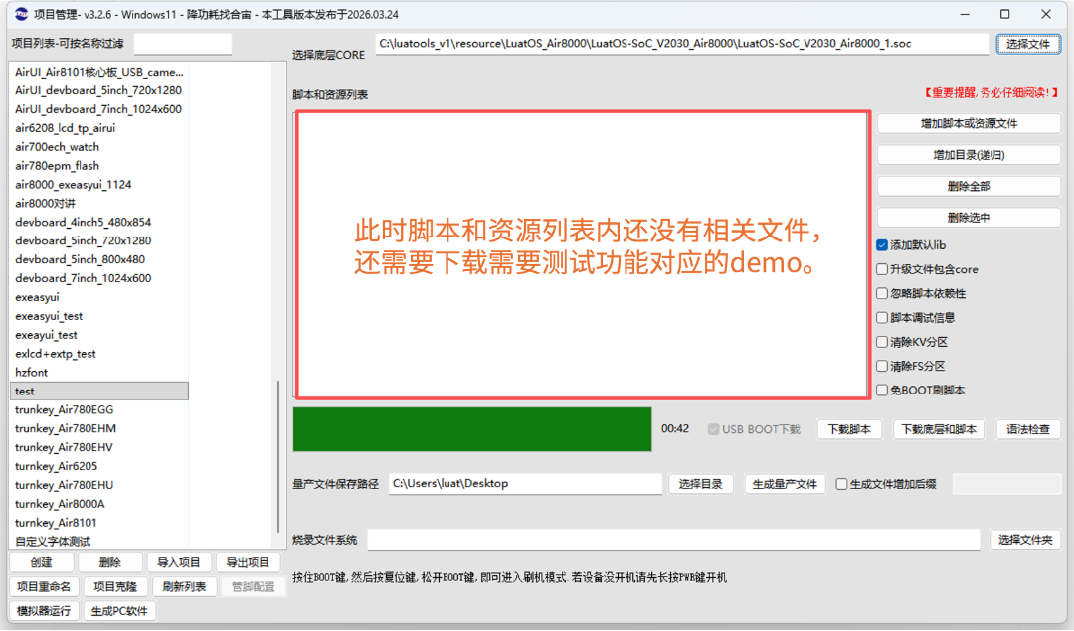Viewport: 1074px width, 631px height.
Task: Click 刷新列表 to refresh the project list
Action: click(x=183, y=586)
